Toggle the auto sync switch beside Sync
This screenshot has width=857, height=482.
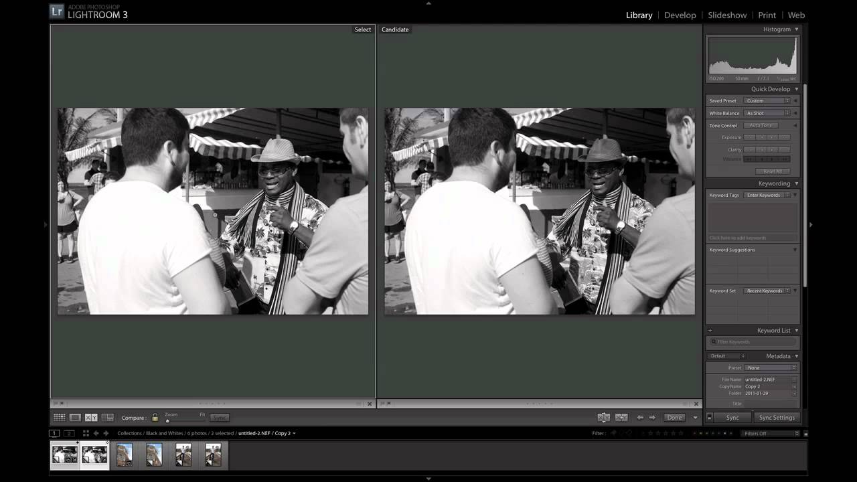(x=710, y=418)
